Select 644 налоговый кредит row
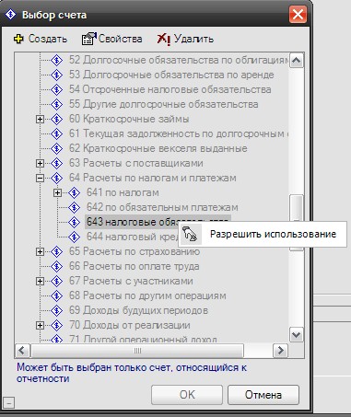Image resolution: width=351 pixels, height=417 pixels. (133, 237)
